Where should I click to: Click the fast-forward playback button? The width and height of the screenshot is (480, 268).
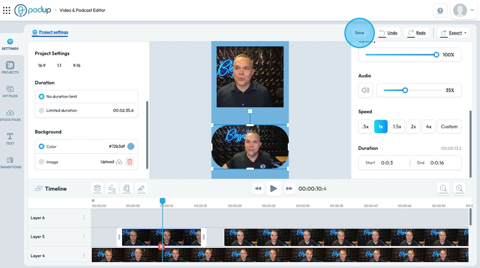coord(289,188)
